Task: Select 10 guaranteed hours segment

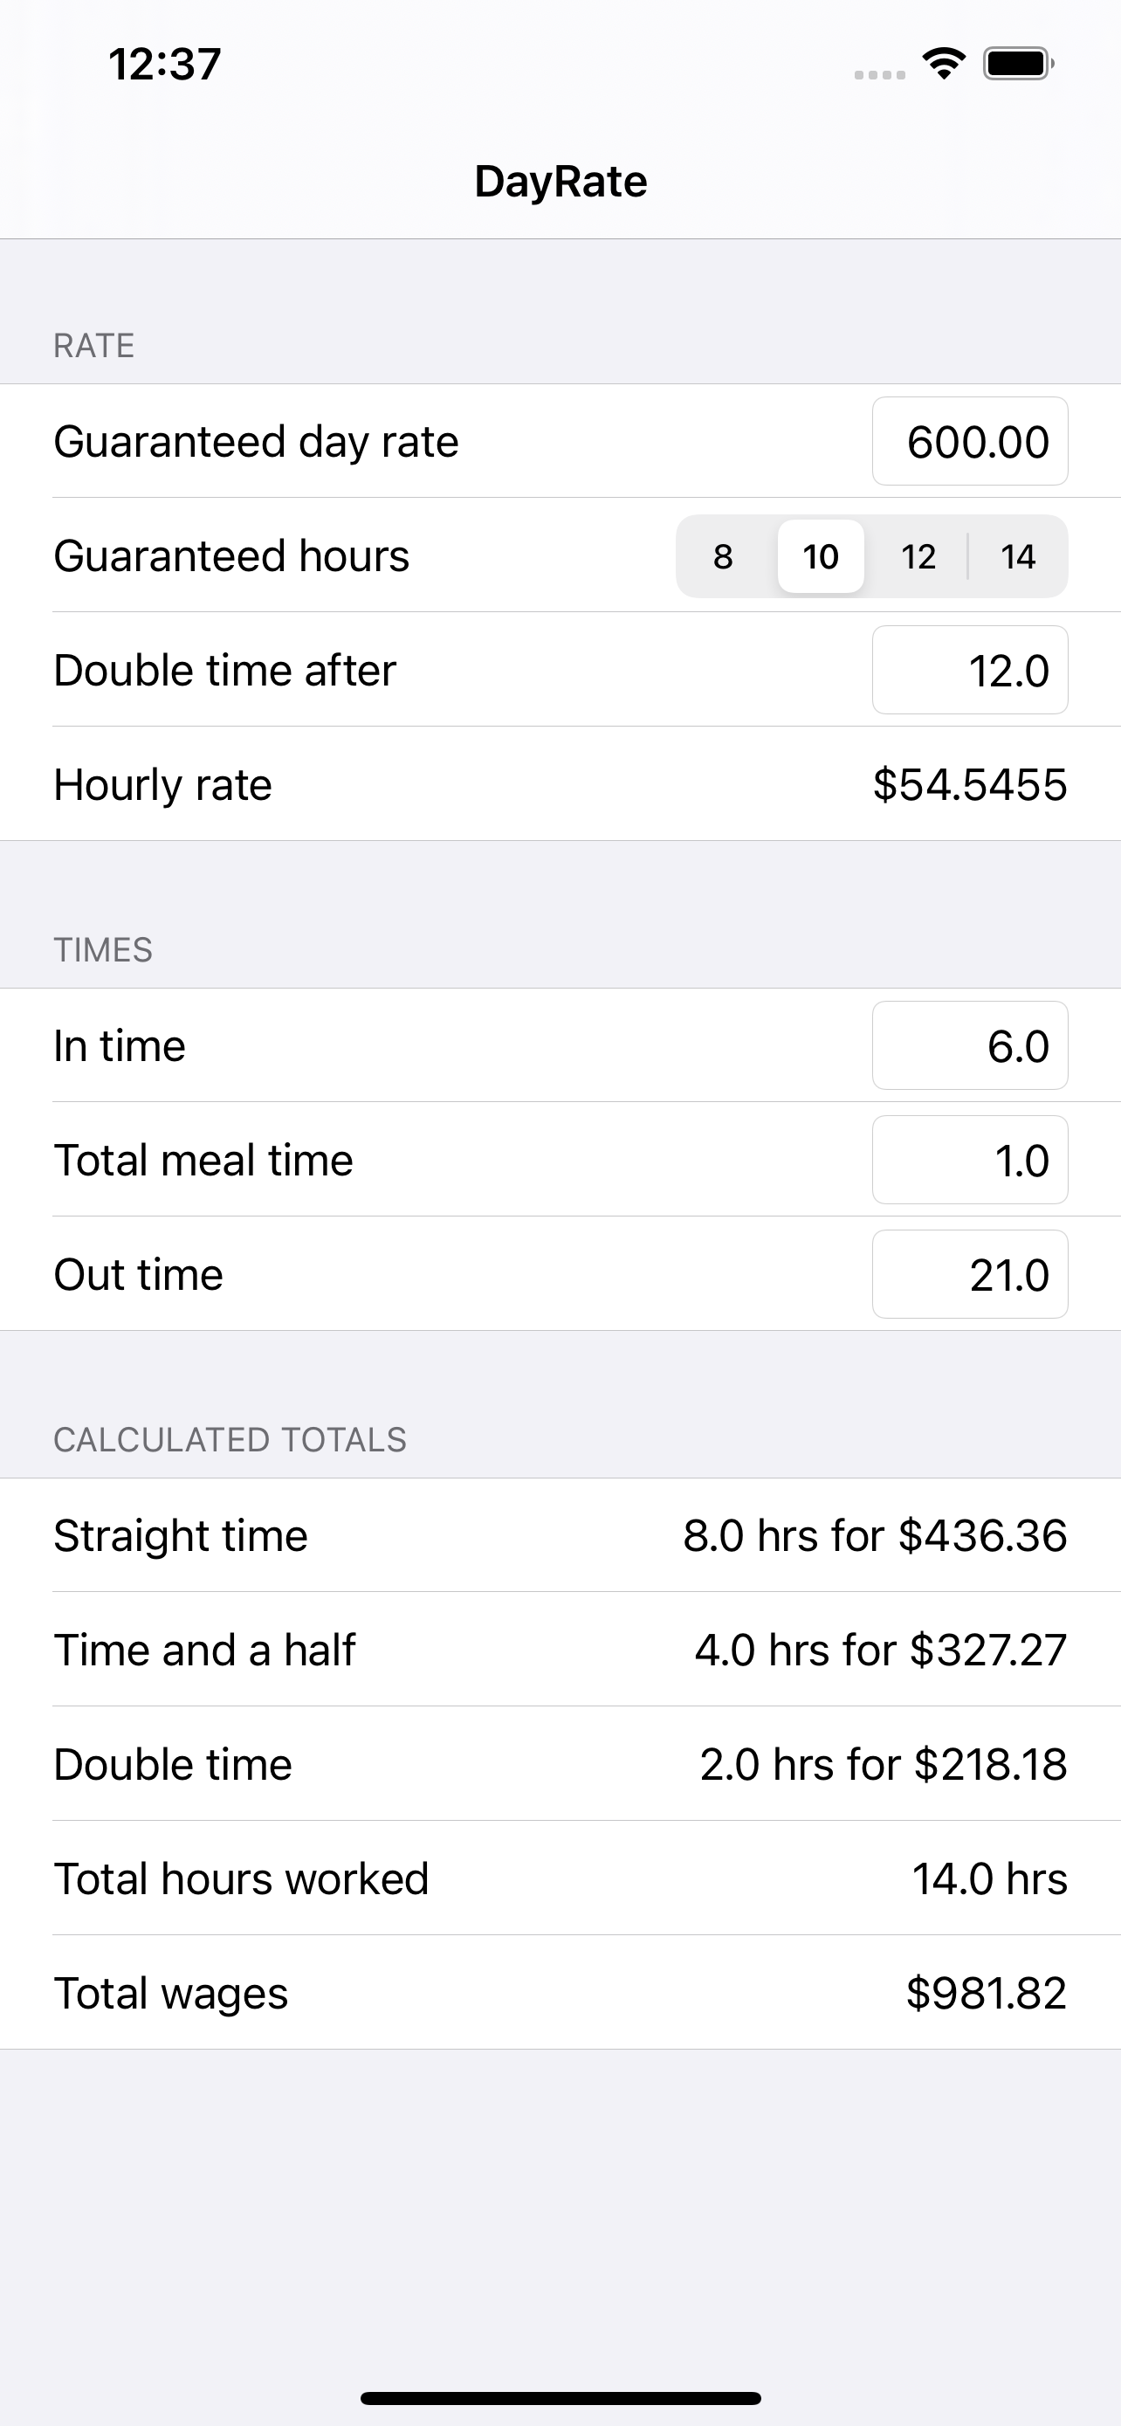Action: coord(821,556)
